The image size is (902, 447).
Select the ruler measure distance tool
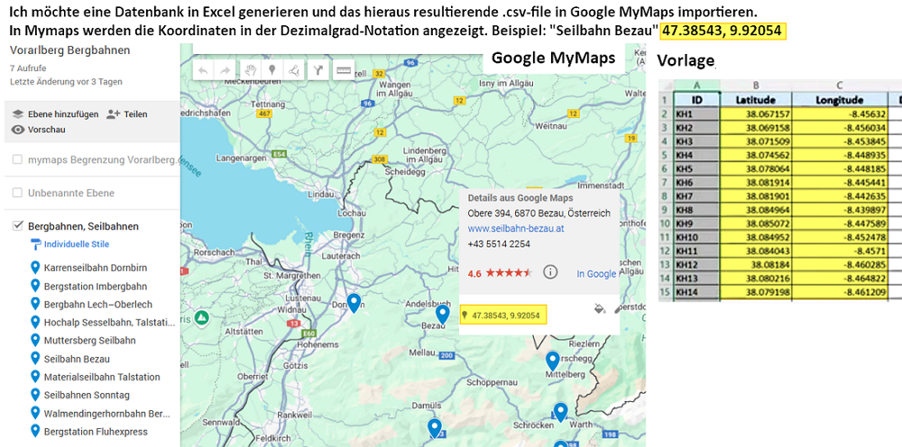(344, 70)
